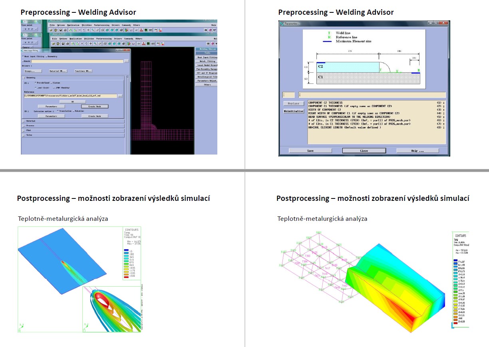Viewport: 489px width, 347px height.
Task: Click the Reference file path field
Action: [70, 96]
